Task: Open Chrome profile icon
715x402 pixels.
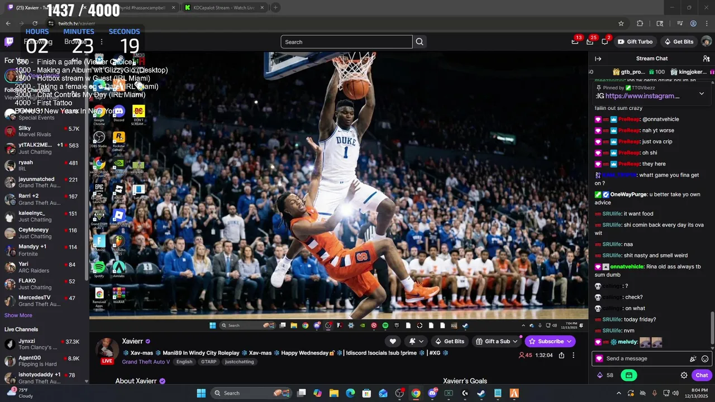Action: 693,23
